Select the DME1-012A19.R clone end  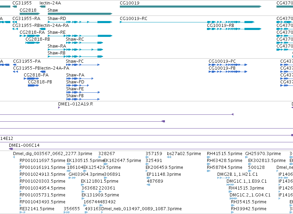coord(59,108)
